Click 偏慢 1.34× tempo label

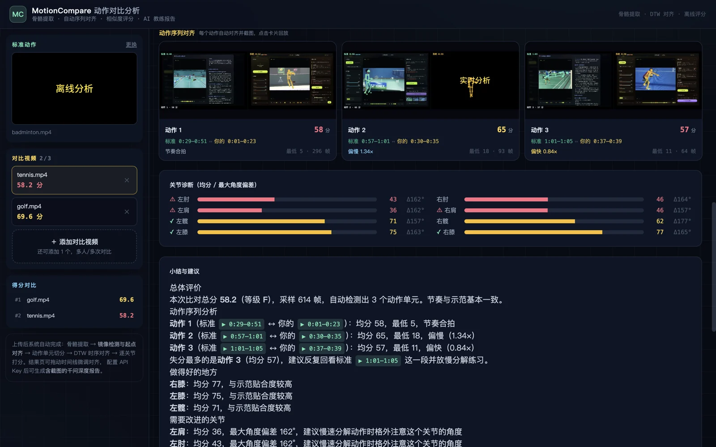pos(361,152)
